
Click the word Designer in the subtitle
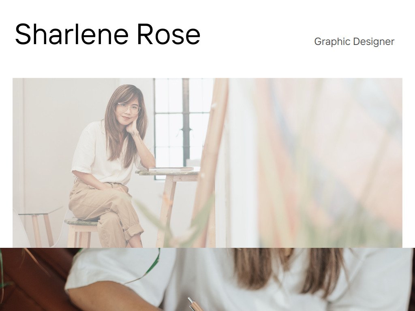point(374,42)
